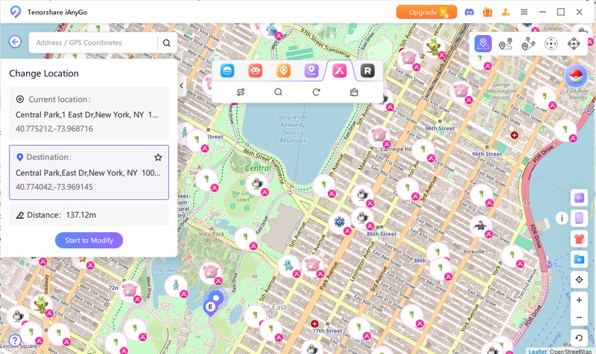Image resolution: width=596 pixels, height=354 pixels.
Task: Click the Discord icon in title bar
Action: [x=469, y=12]
